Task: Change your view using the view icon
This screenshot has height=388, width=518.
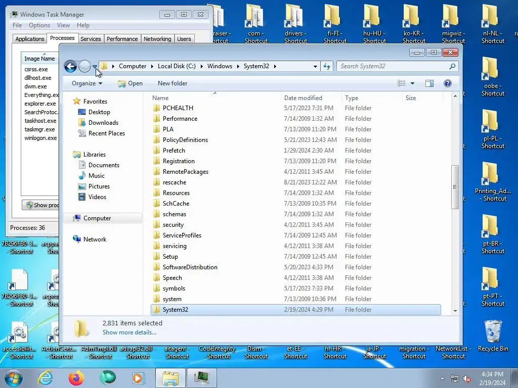Action: (401, 83)
